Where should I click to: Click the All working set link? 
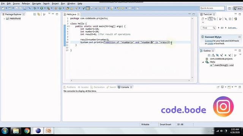click(x=222, y=28)
